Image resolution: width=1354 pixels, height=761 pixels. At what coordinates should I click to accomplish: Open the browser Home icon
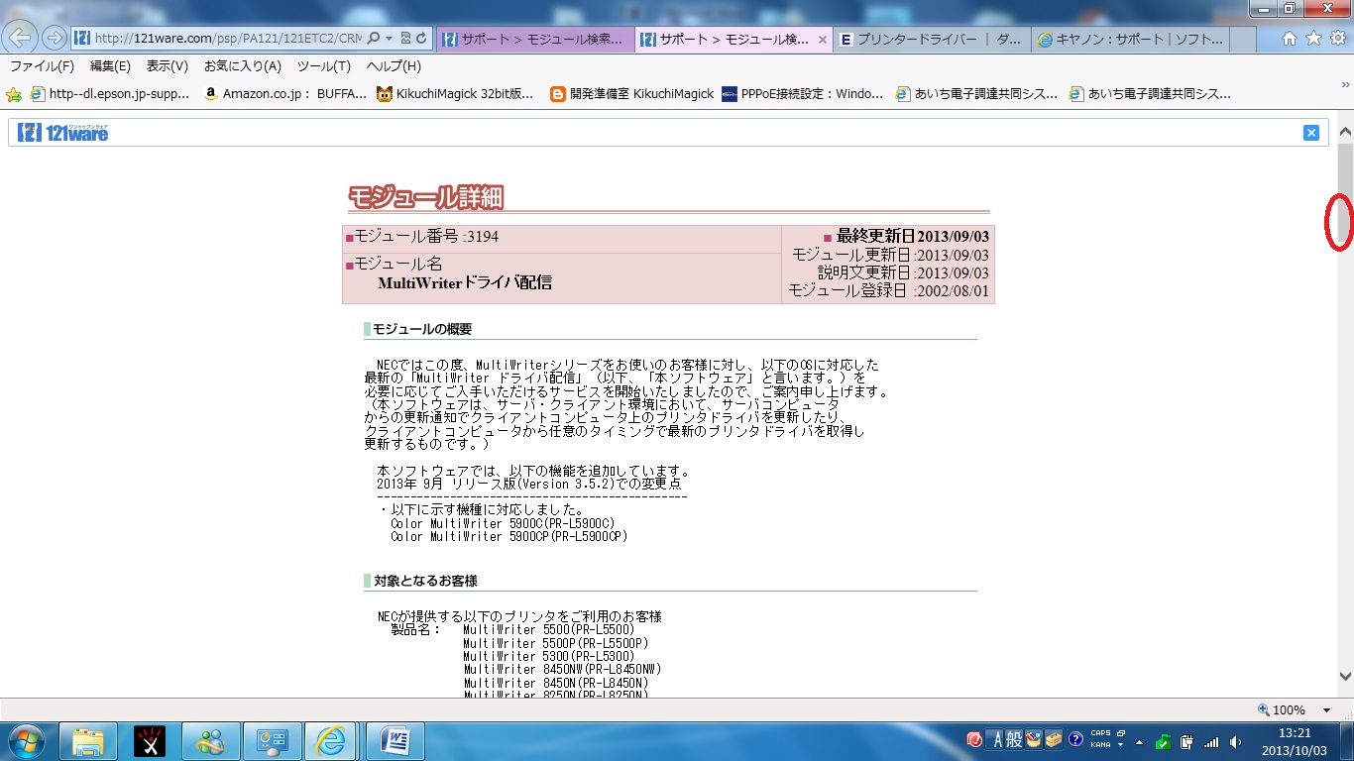point(1290,39)
